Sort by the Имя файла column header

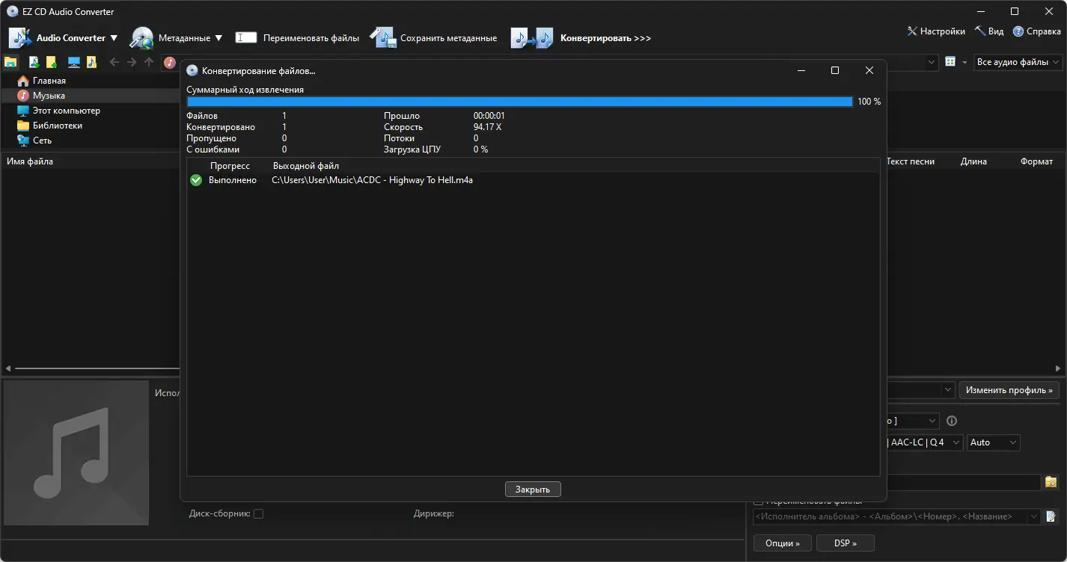click(30, 161)
